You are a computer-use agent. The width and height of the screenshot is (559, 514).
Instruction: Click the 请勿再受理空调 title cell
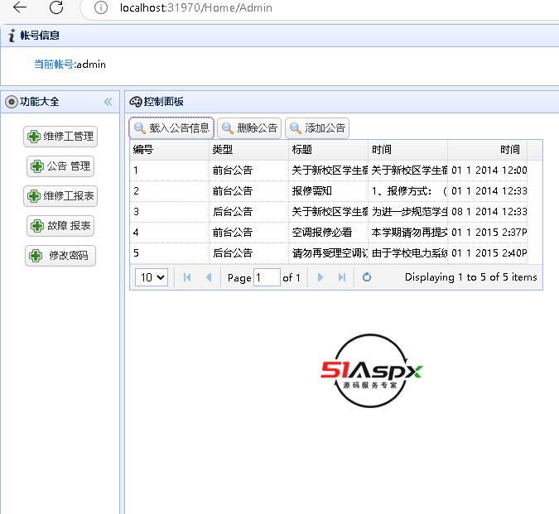[x=328, y=253]
